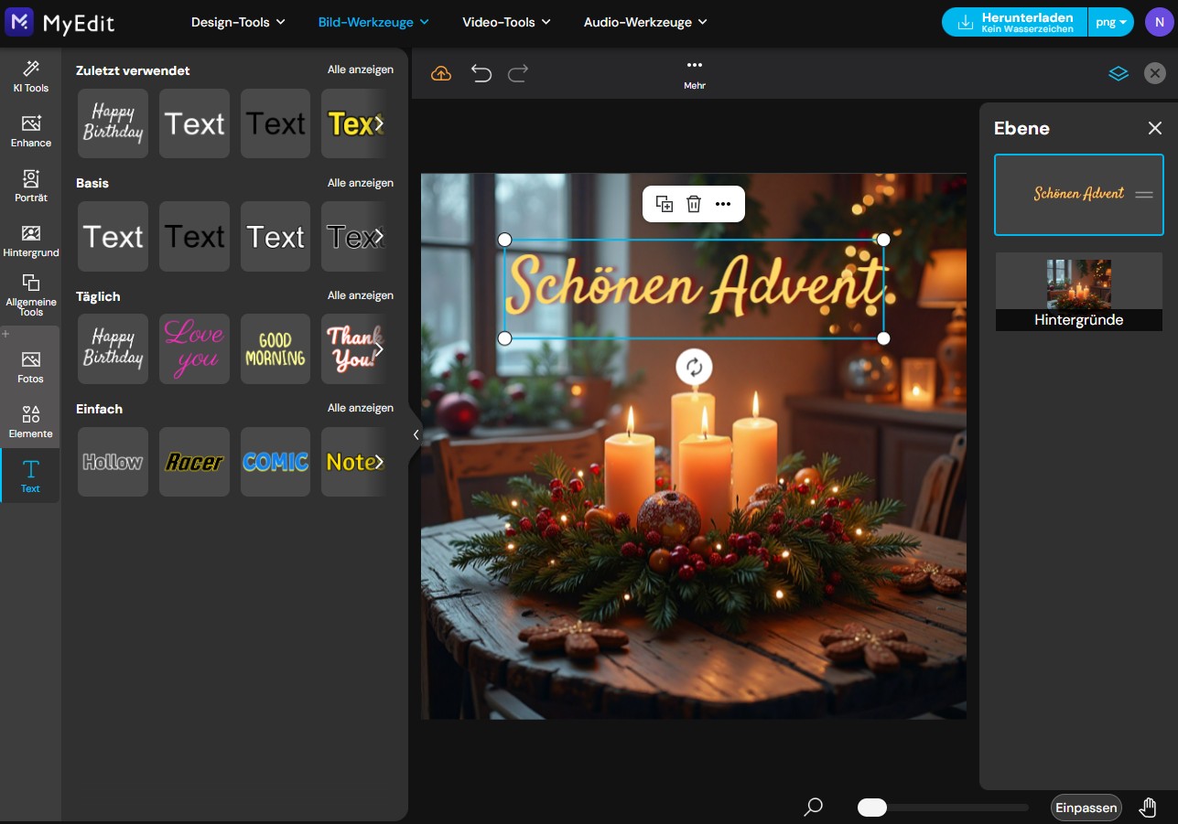This screenshot has height=824, width=1178.
Task: Delete the selected text with trash icon
Action: point(694,204)
